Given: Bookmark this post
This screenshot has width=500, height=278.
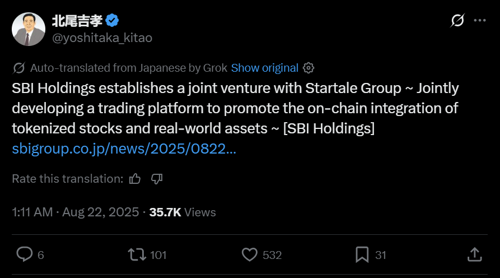Looking at the screenshot, I should coord(362,255).
